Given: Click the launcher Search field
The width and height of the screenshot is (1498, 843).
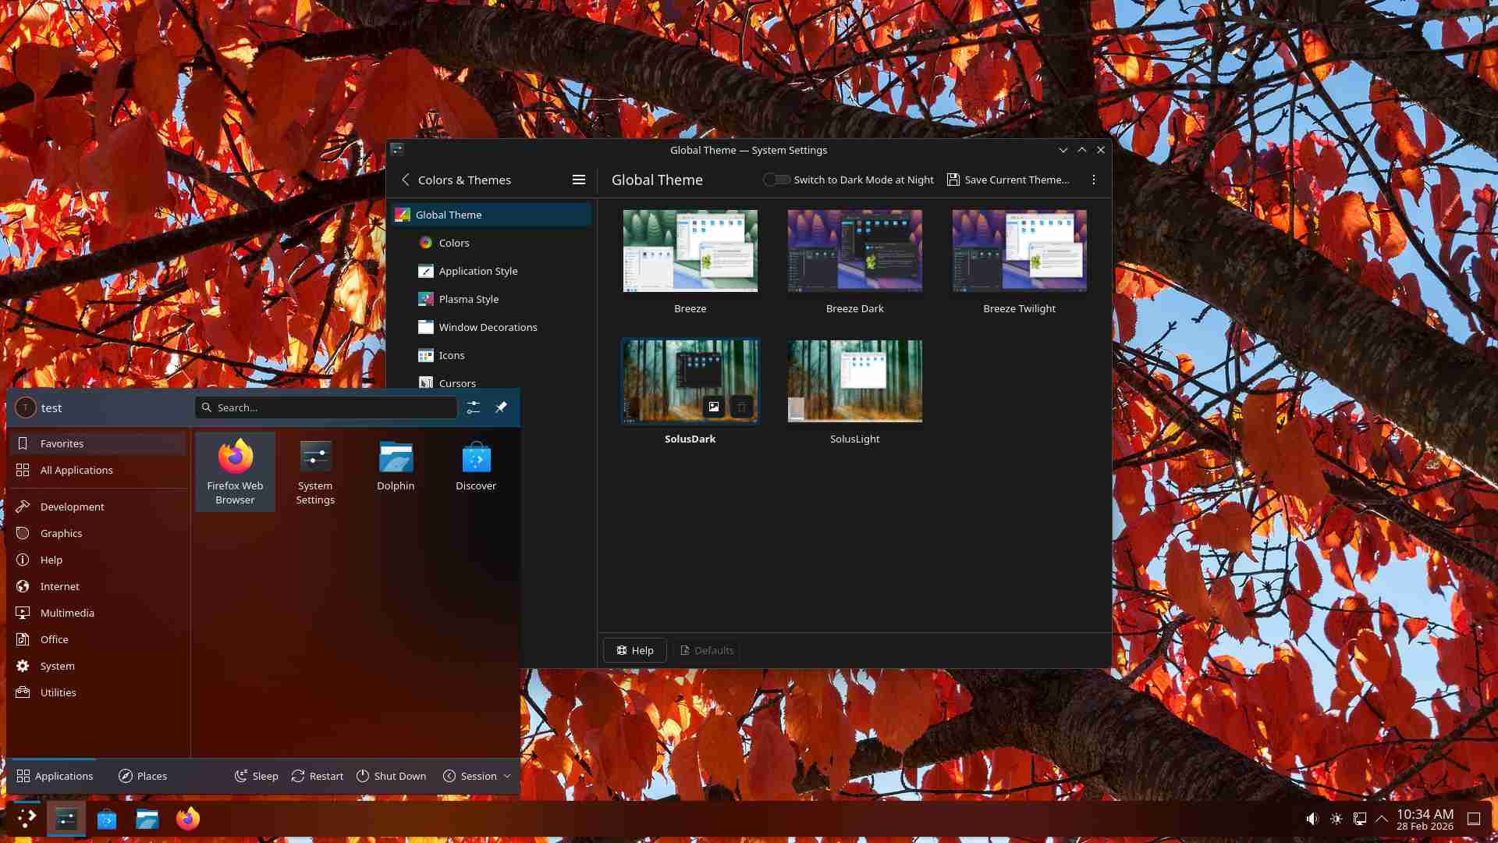Looking at the screenshot, I should pos(326,407).
